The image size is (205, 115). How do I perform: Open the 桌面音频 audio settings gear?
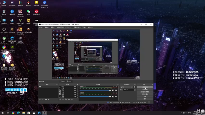[116, 97]
